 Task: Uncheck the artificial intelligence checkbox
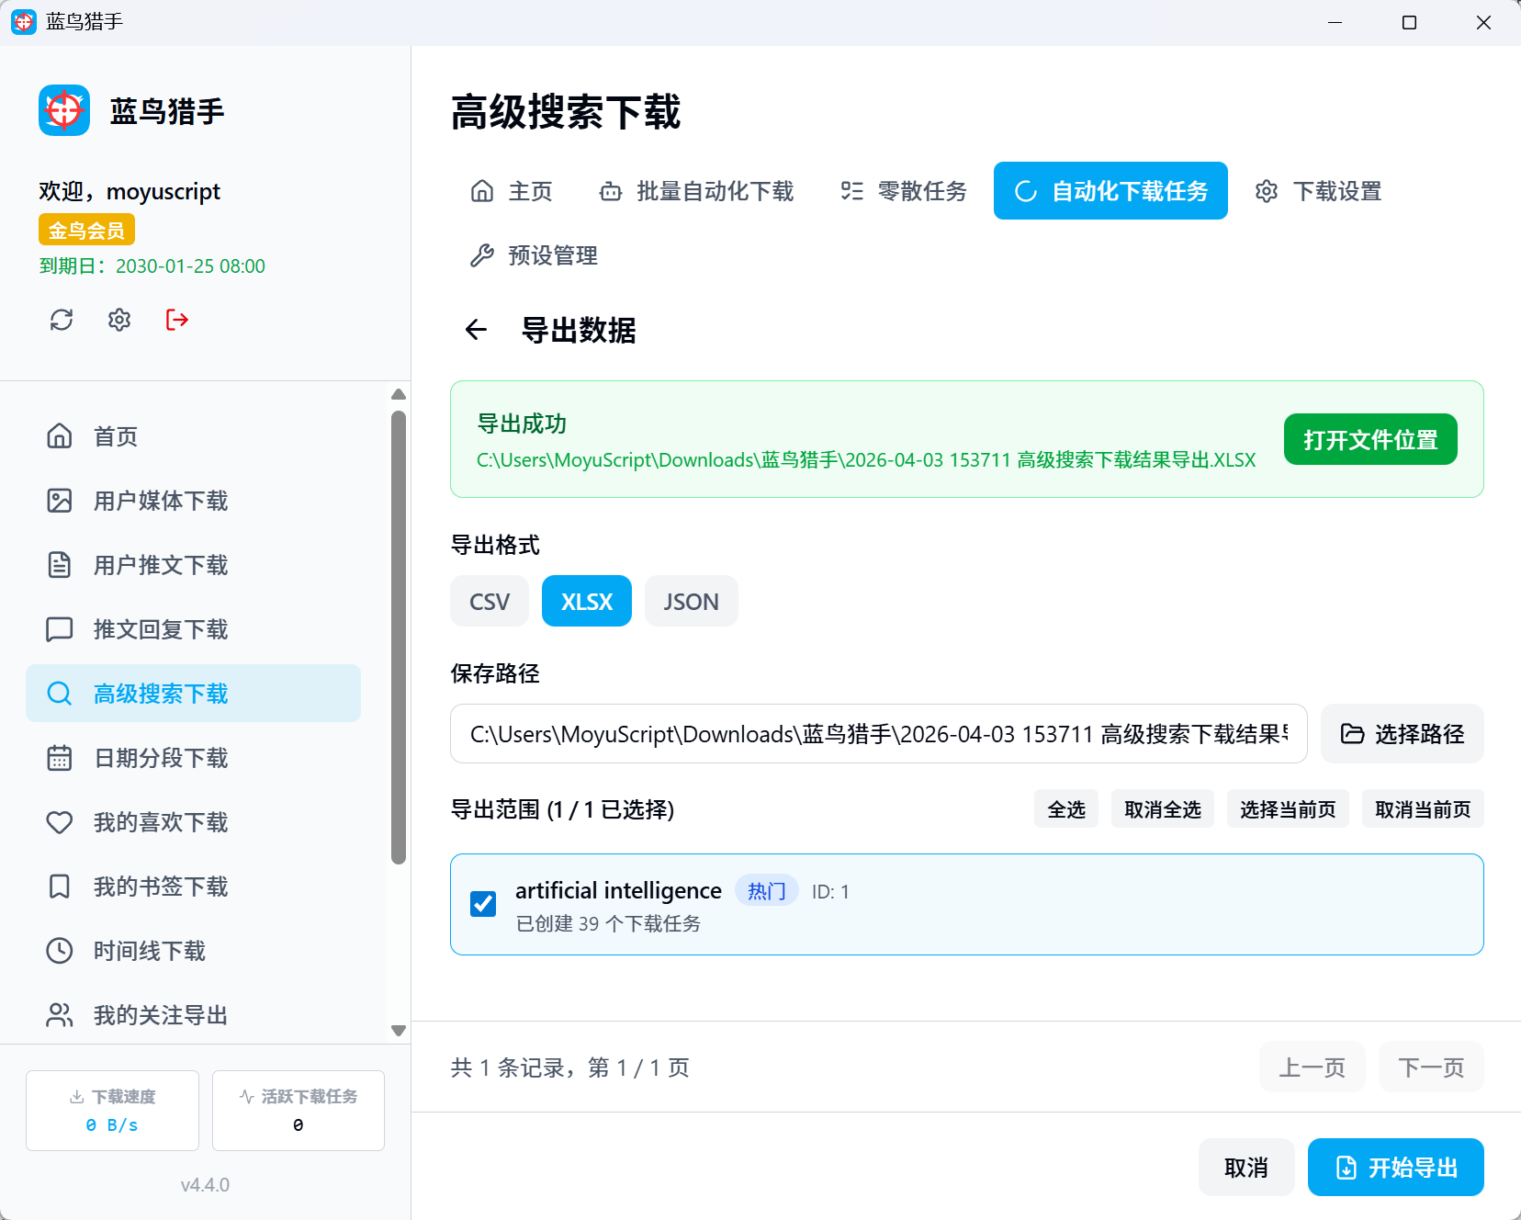coord(483,904)
